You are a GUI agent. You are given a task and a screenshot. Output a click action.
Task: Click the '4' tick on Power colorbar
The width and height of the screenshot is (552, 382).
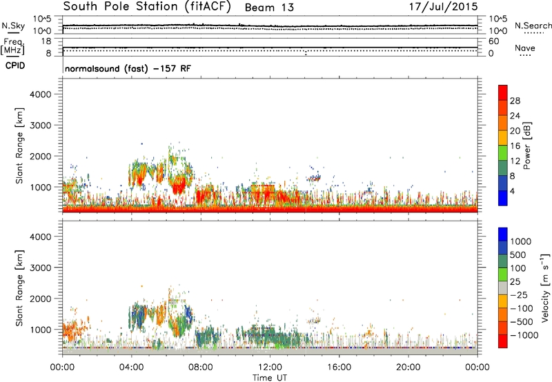(x=512, y=191)
